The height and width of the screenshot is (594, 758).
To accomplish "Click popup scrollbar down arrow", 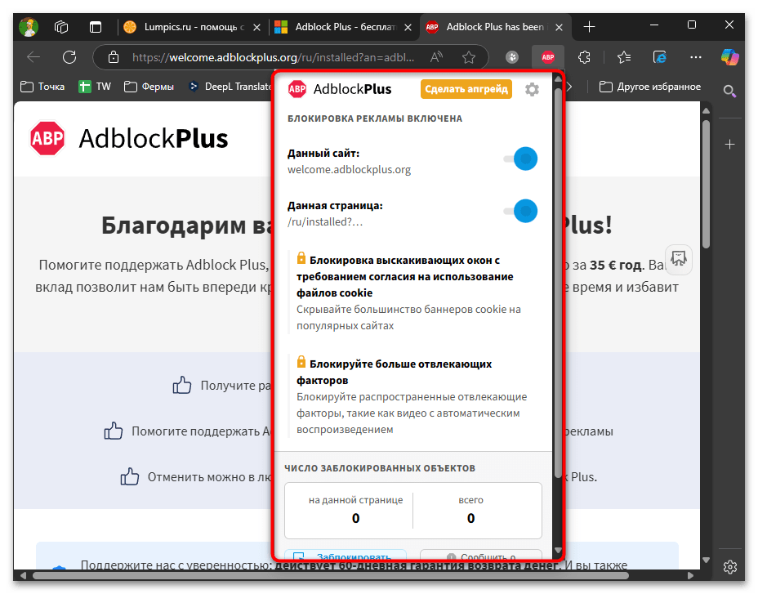I will (x=558, y=551).
